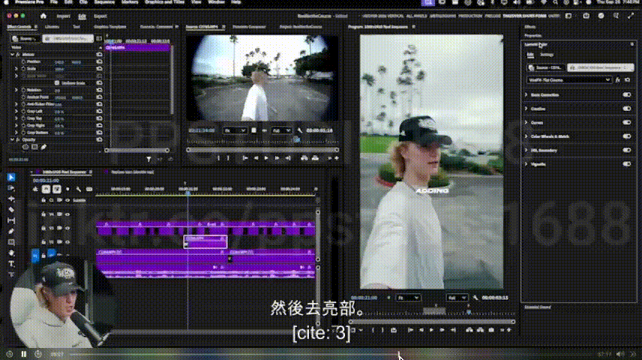Click the Source clip button in Effect Controls
642x360 pixels.
click(x=25, y=38)
